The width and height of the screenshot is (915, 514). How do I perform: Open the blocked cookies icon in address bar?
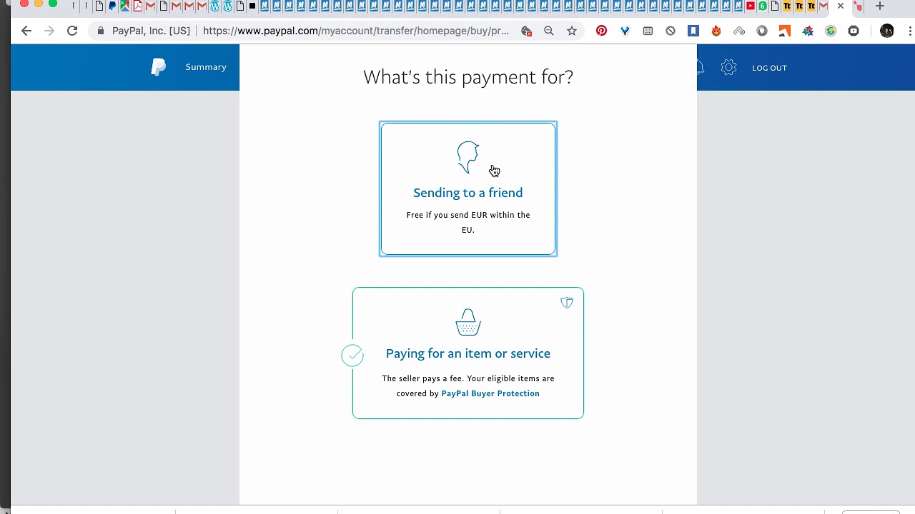[x=527, y=31]
